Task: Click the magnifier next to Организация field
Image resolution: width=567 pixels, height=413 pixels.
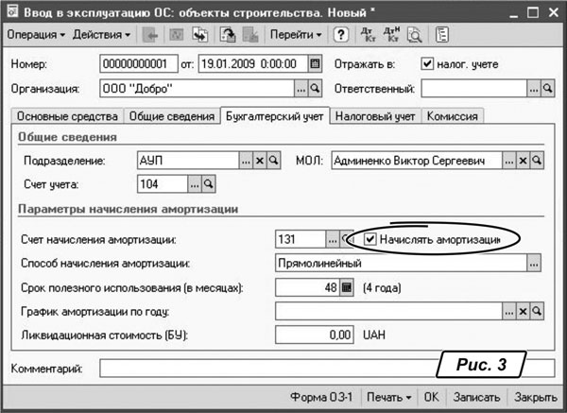Action: (x=316, y=88)
